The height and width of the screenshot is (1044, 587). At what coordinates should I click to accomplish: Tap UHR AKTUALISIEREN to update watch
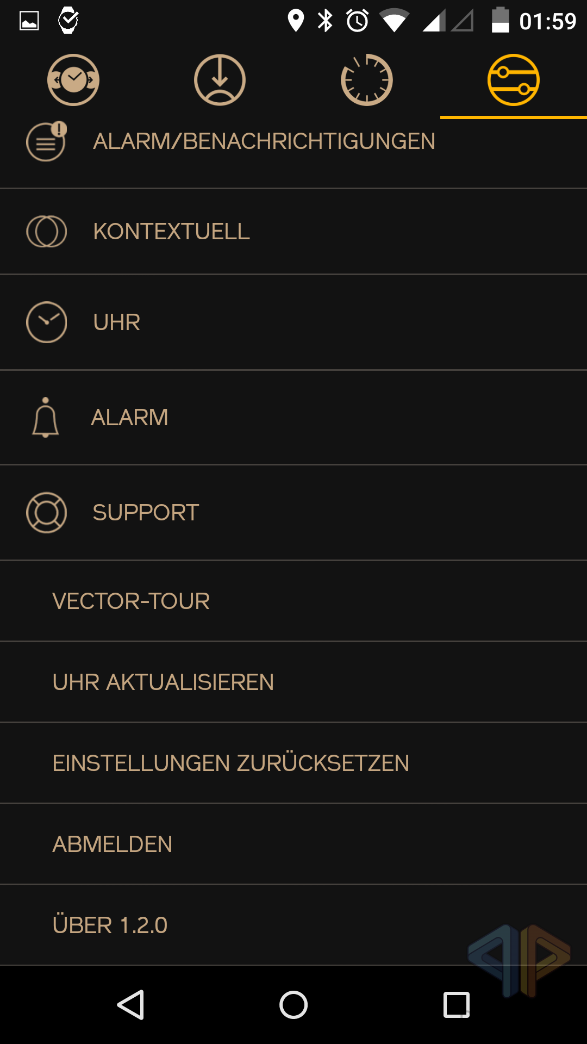click(x=163, y=682)
